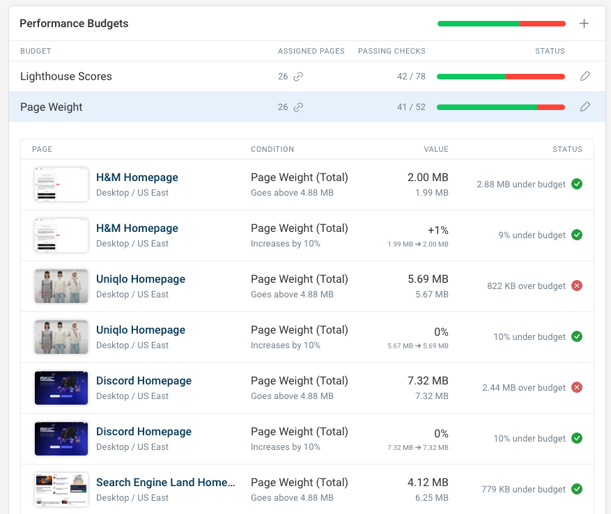Edit the Lighthouse Scores budget
Screen dimensions: 611x514
pyautogui.click(x=585, y=77)
